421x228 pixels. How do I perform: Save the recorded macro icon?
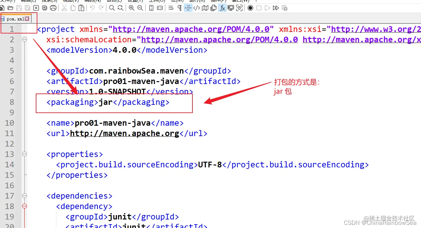point(285,8)
